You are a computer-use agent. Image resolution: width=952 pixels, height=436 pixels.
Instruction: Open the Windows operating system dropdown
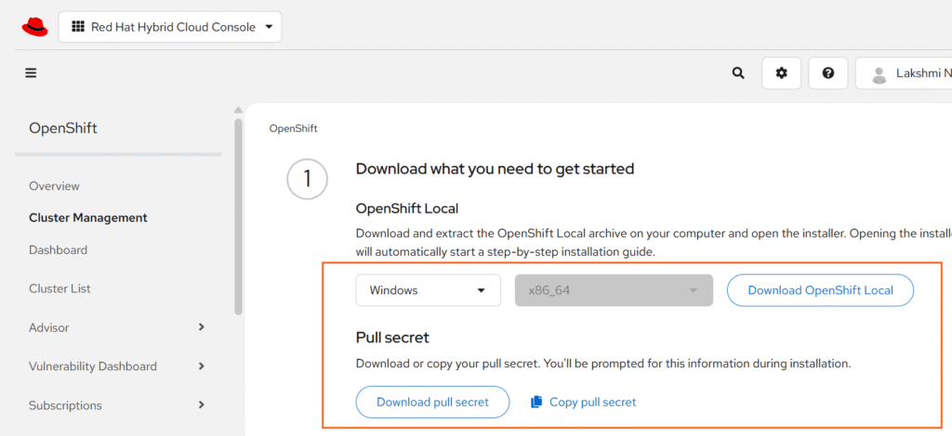(428, 290)
